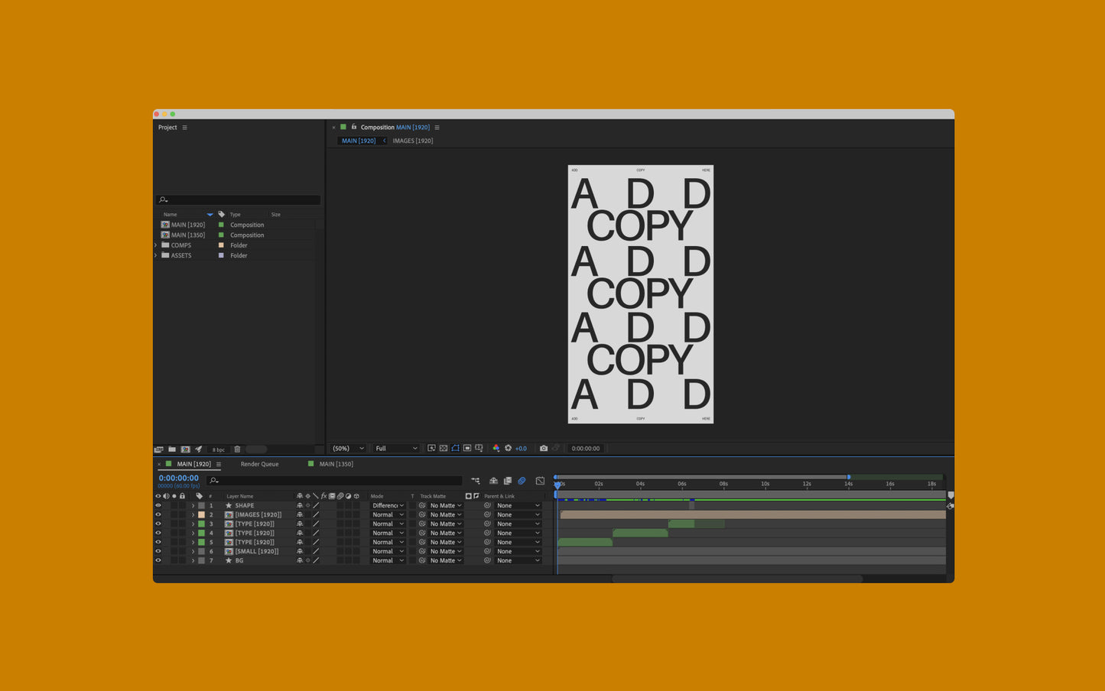Open magnification (50%) dropdown
This screenshot has height=691, width=1105.
[x=348, y=448]
